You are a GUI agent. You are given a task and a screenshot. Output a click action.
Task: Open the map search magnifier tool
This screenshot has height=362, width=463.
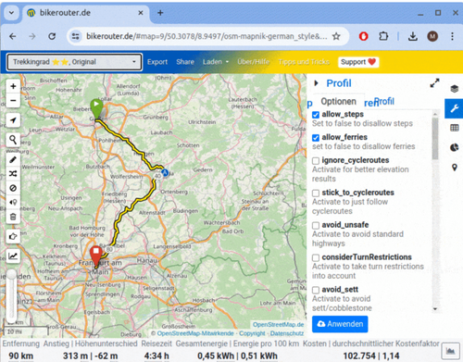coord(13,140)
